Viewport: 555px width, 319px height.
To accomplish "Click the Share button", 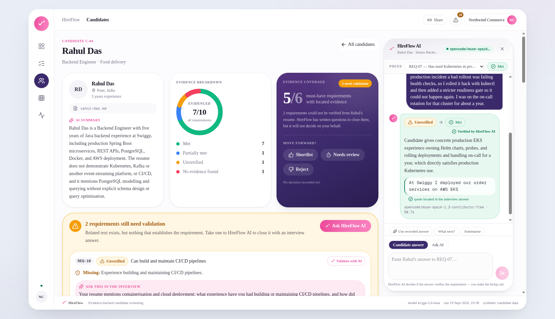I will pos(435,20).
